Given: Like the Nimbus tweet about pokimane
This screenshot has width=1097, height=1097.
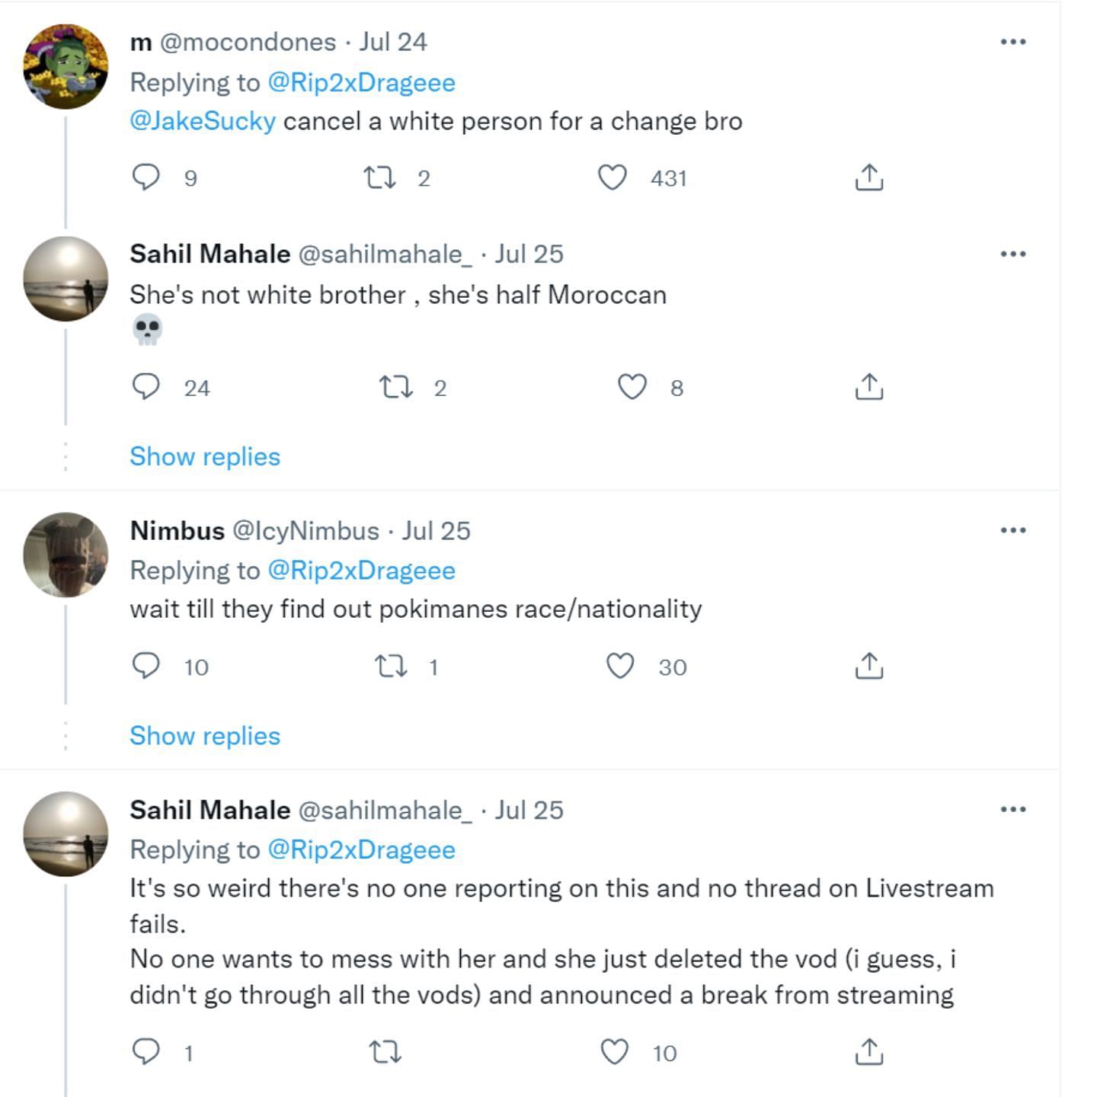Looking at the screenshot, I should [620, 667].
